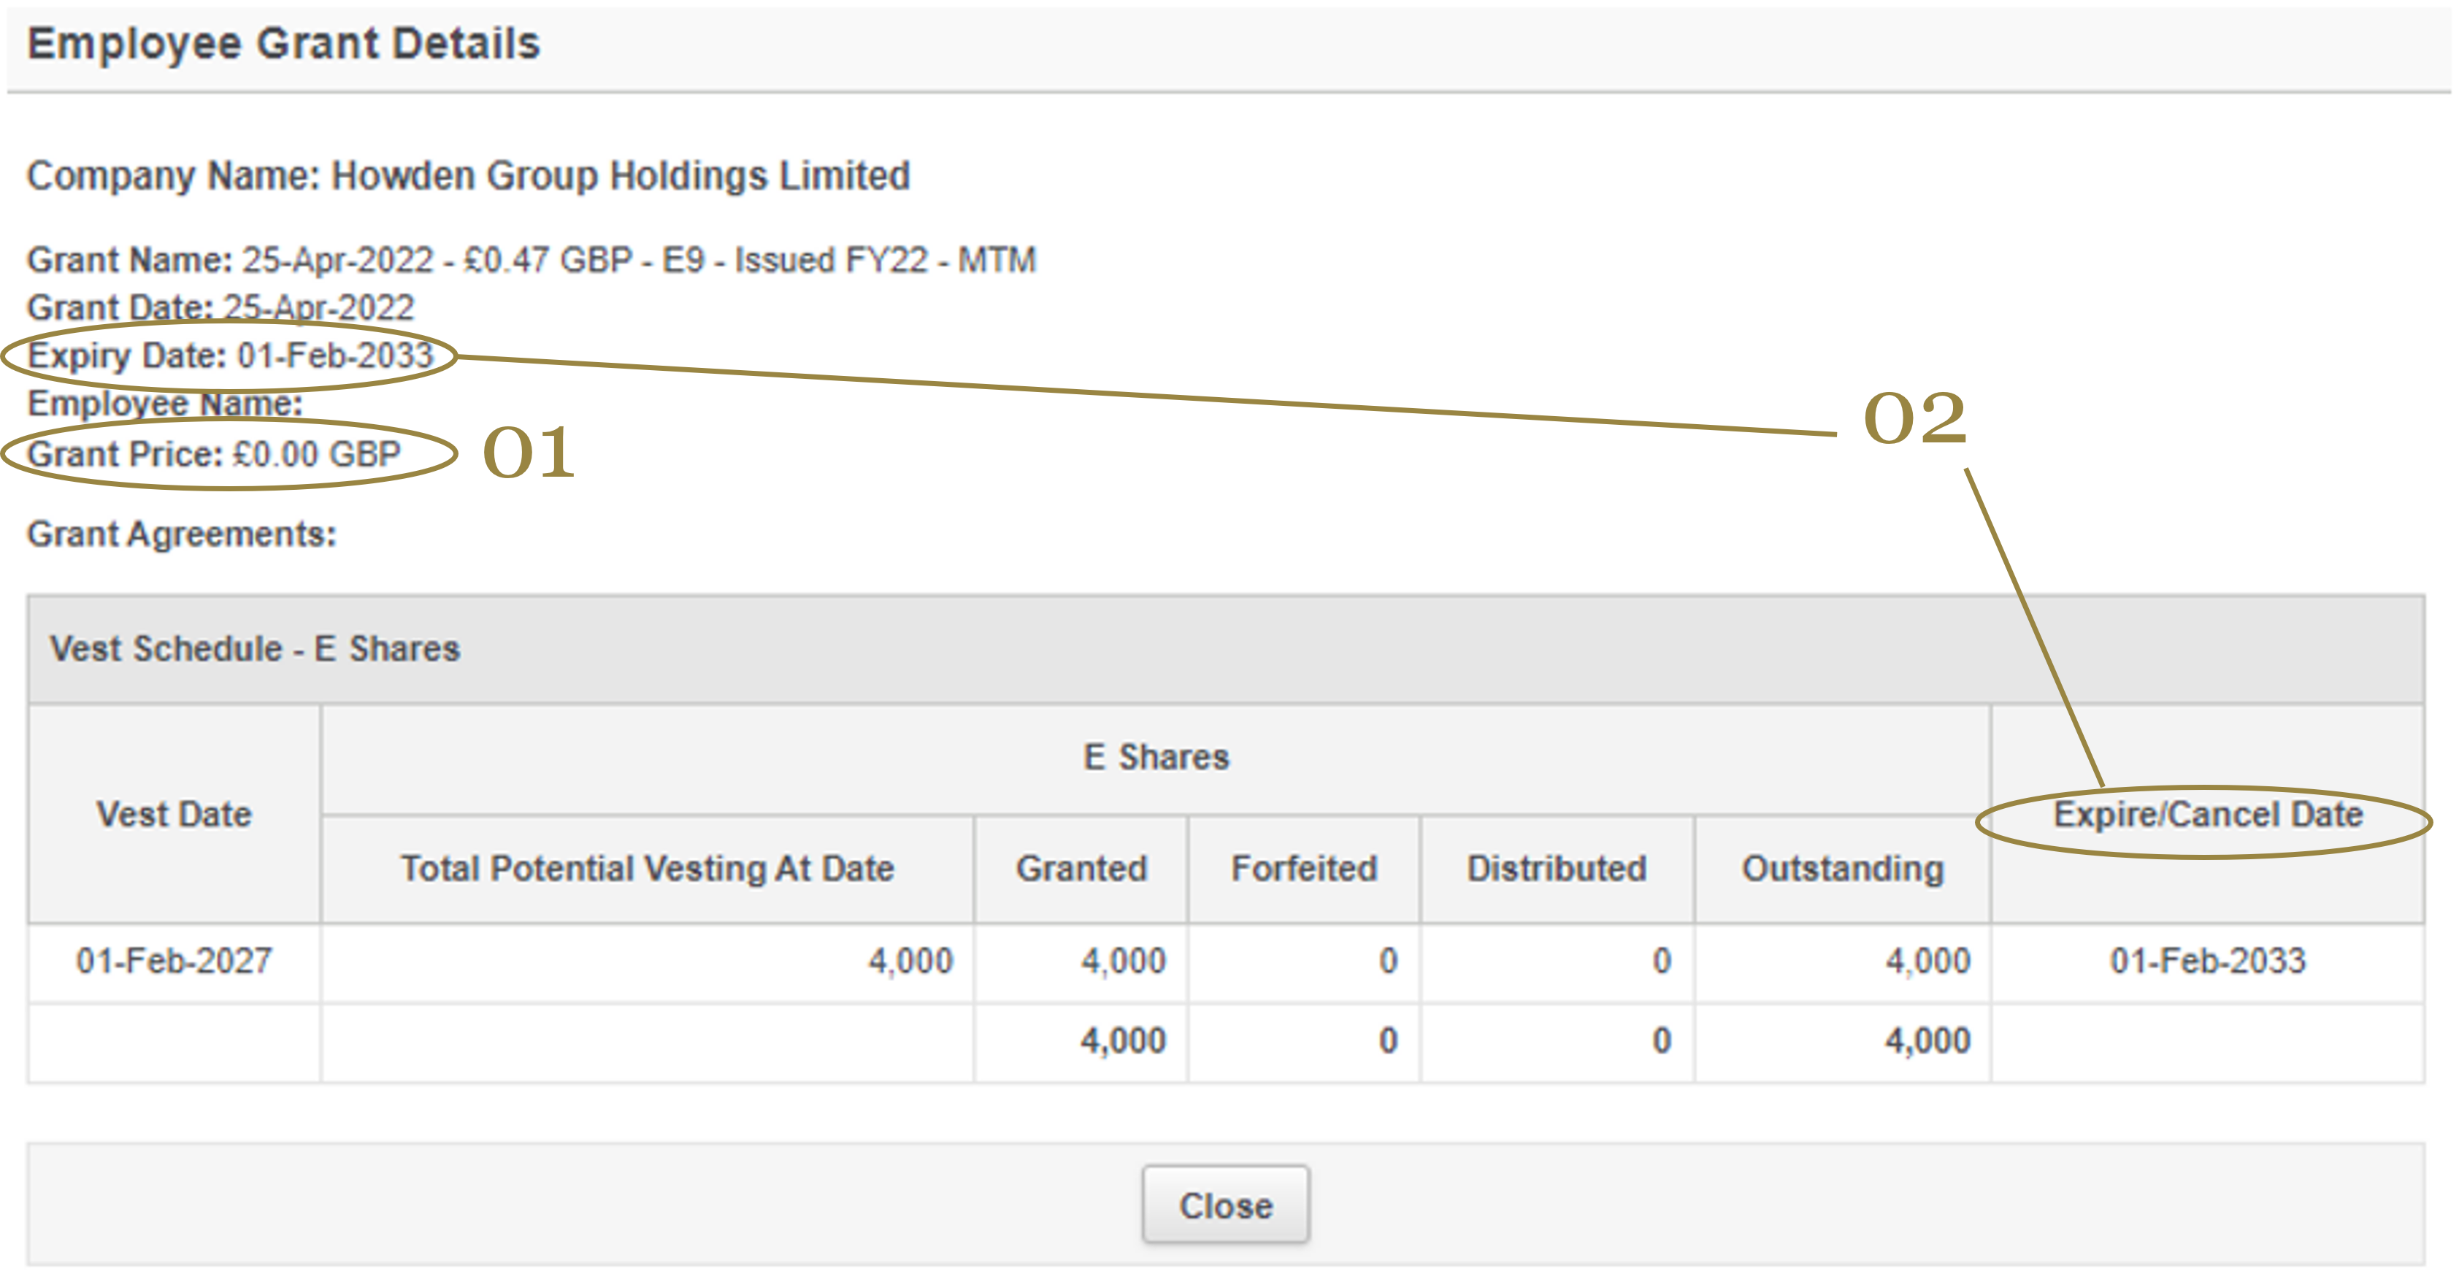Viewport: 2459px width, 1279px height.
Task: Click the Granted column header
Action: click(x=1081, y=869)
